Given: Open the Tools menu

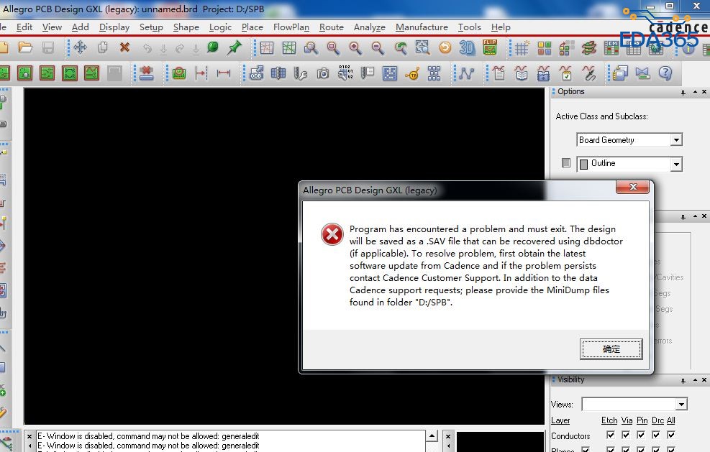Looking at the screenshot, I should click(470, 27).
